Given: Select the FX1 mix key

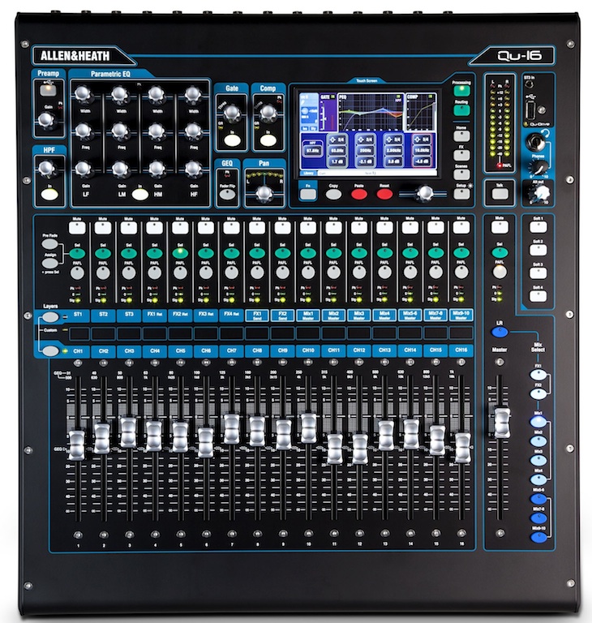Looking at the screenshot, I should point(538,376).
